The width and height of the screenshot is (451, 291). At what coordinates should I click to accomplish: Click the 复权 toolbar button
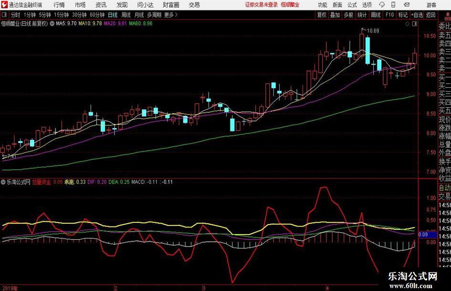tap(322, 15)
